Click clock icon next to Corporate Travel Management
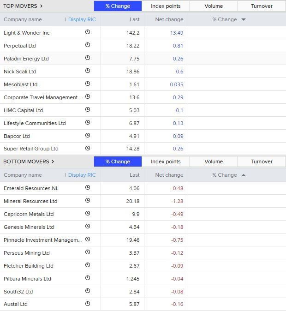 (x=88, y=96)
